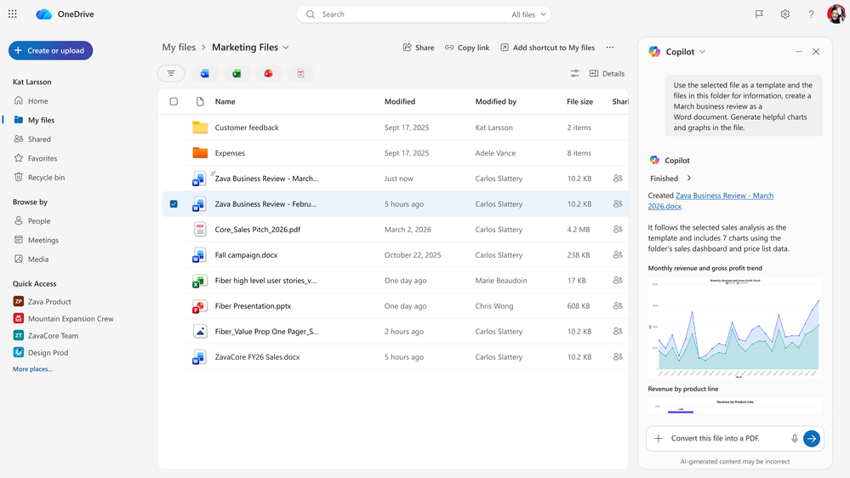
Task: Open Fiber high level user stories file
Action: (x=265, y=280)
